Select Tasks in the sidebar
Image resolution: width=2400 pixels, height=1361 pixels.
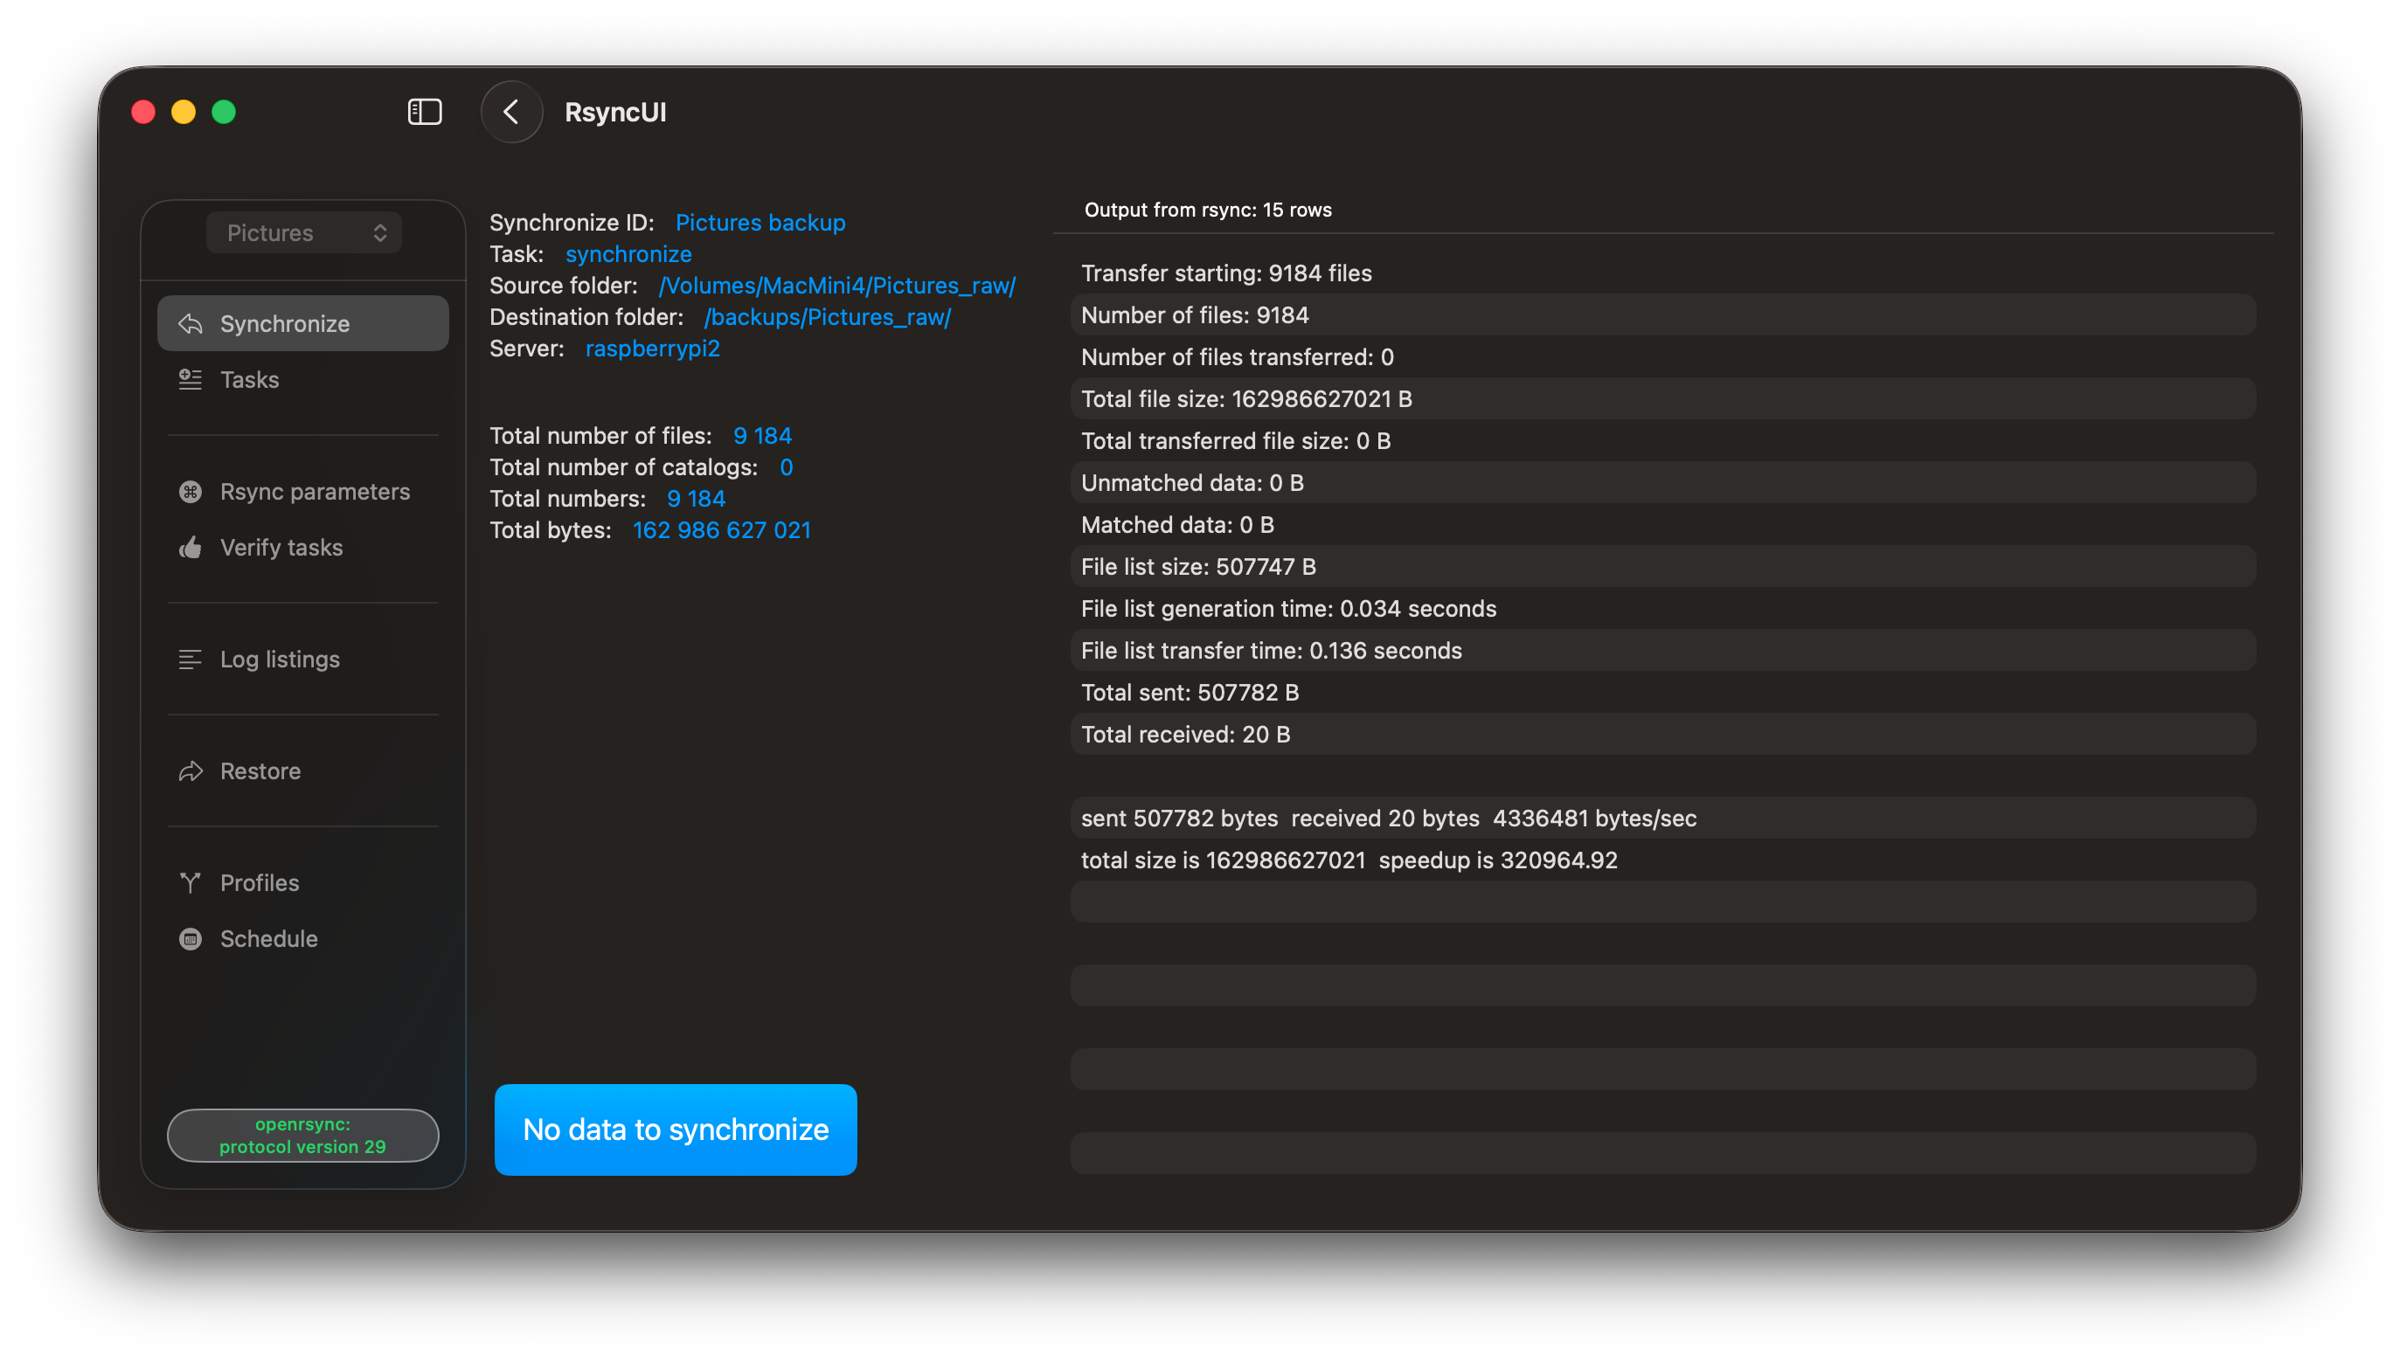coord(250,379)
